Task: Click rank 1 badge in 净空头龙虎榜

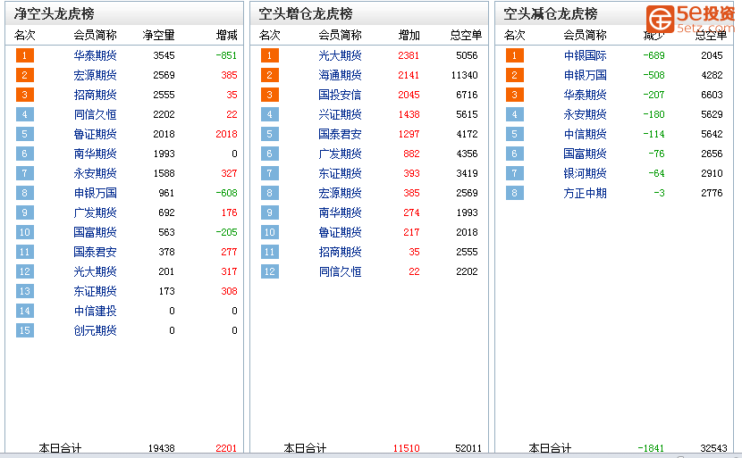Action: (25, 55)
